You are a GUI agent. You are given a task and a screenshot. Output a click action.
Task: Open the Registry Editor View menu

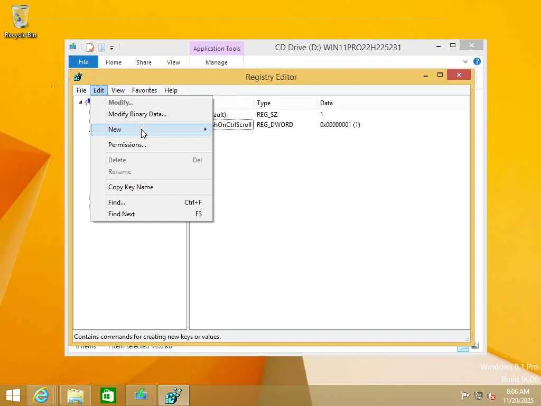pos(118,90)
